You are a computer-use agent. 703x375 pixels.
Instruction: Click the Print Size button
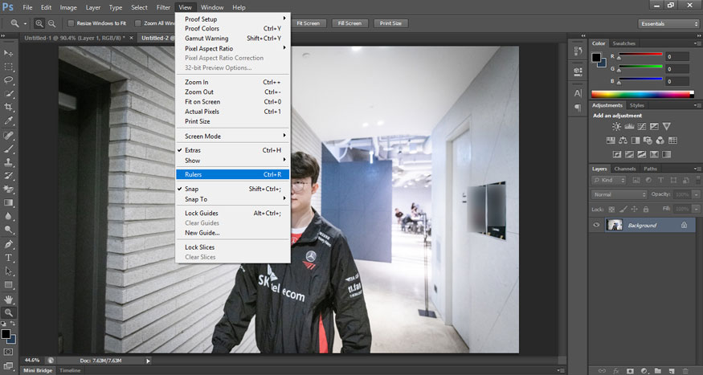(x=391, y=23)
